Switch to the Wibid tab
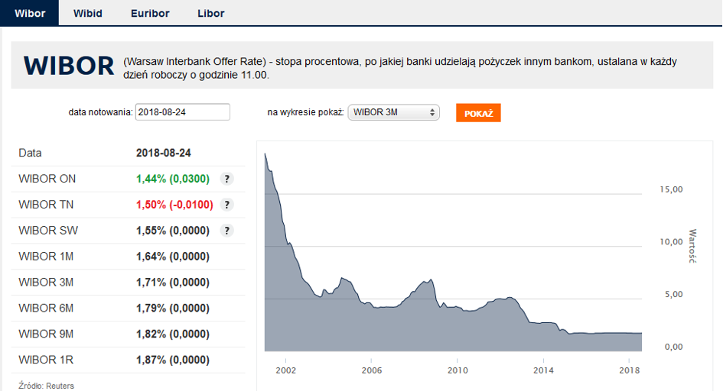Viewport: 723px width, 391px height. point(87,13)
